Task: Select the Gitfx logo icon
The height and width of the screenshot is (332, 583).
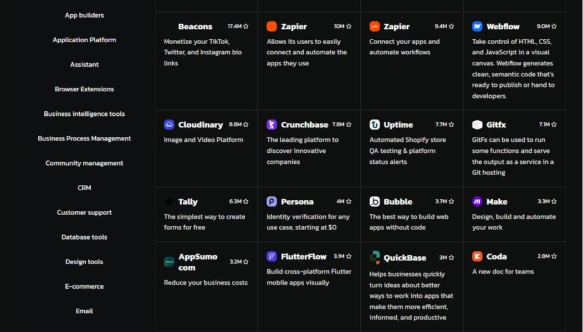Action: click(x=477, y=124)
